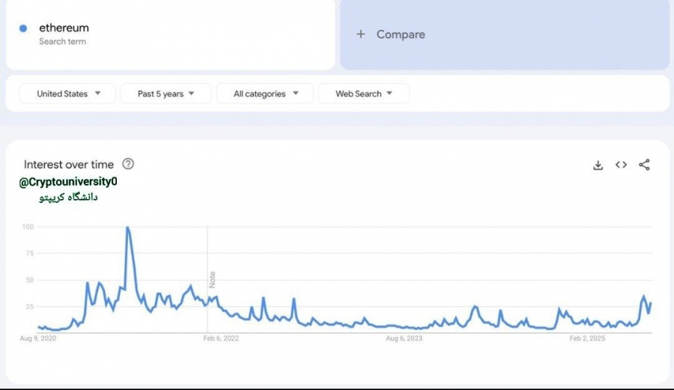Screen dimensions: 674x390
Task: Click the Feb 2, 2025 date label
Action: [x=586, y=338]
